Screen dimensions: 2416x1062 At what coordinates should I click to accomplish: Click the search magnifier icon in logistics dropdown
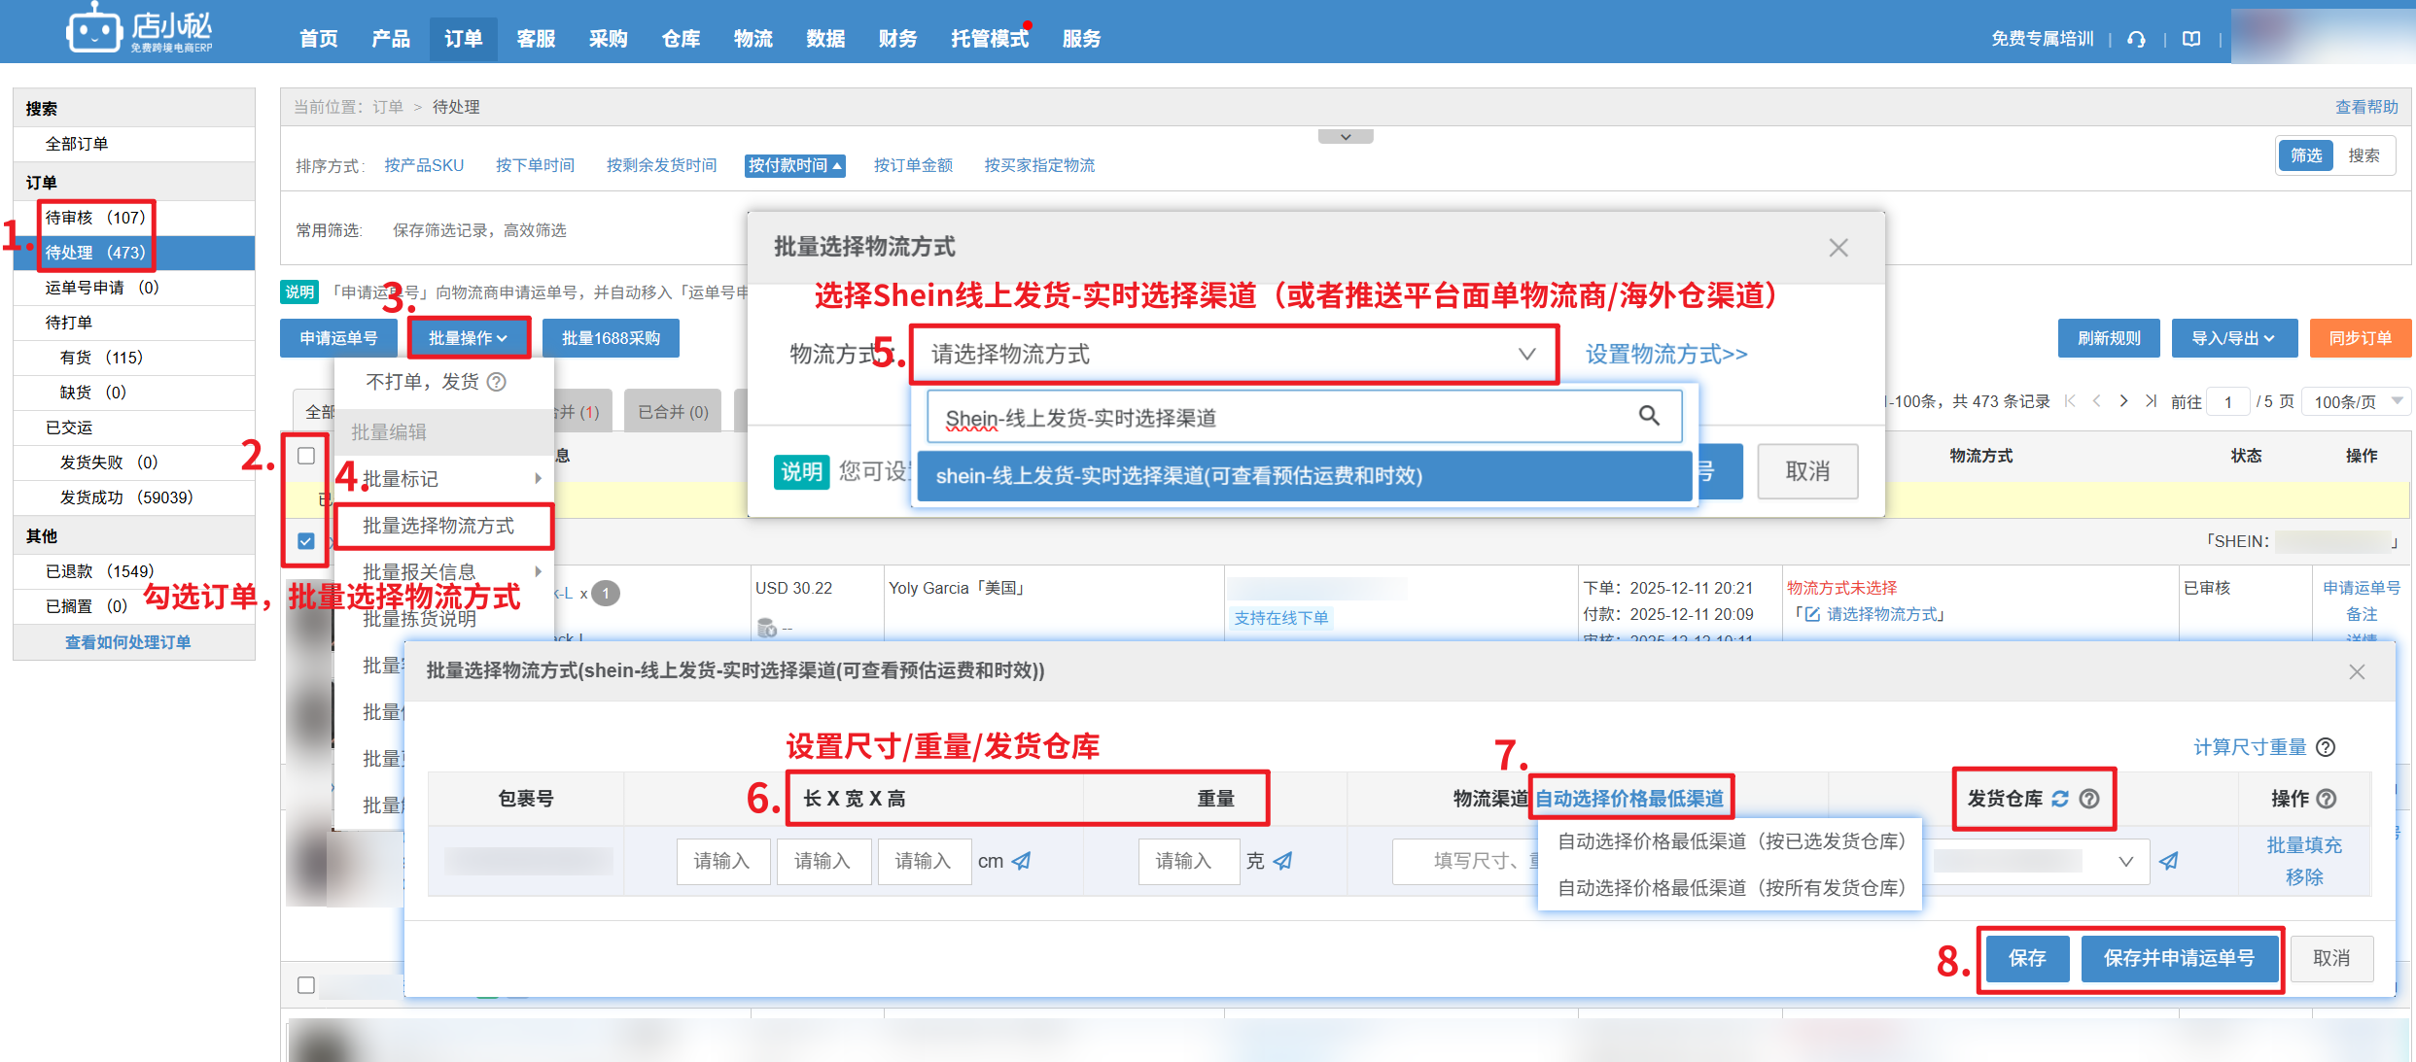tap(1648, 416)
